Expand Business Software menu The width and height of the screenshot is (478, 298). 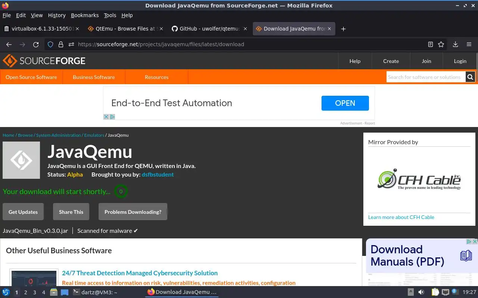click(x=94, y=77)
